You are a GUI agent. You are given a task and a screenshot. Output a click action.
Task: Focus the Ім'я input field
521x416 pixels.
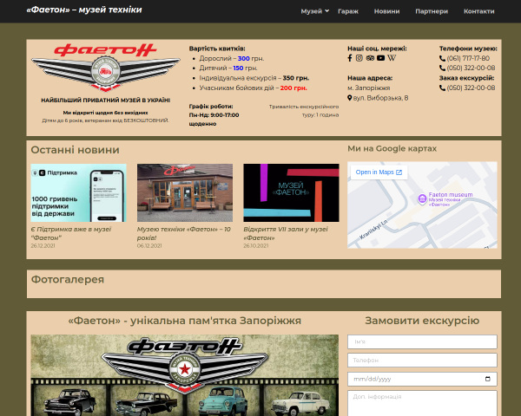pyautogui.click(x=422, y=341)
